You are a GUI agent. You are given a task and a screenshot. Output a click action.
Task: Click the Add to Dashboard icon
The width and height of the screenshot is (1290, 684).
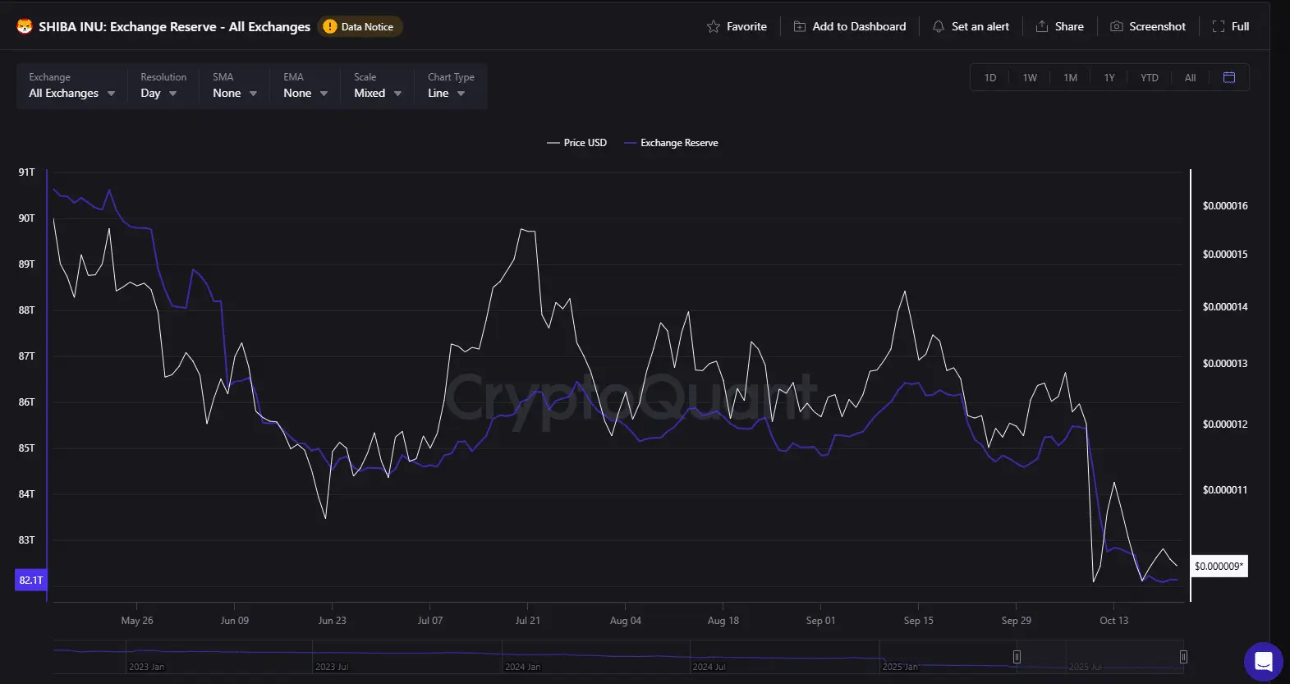point(799,27)
